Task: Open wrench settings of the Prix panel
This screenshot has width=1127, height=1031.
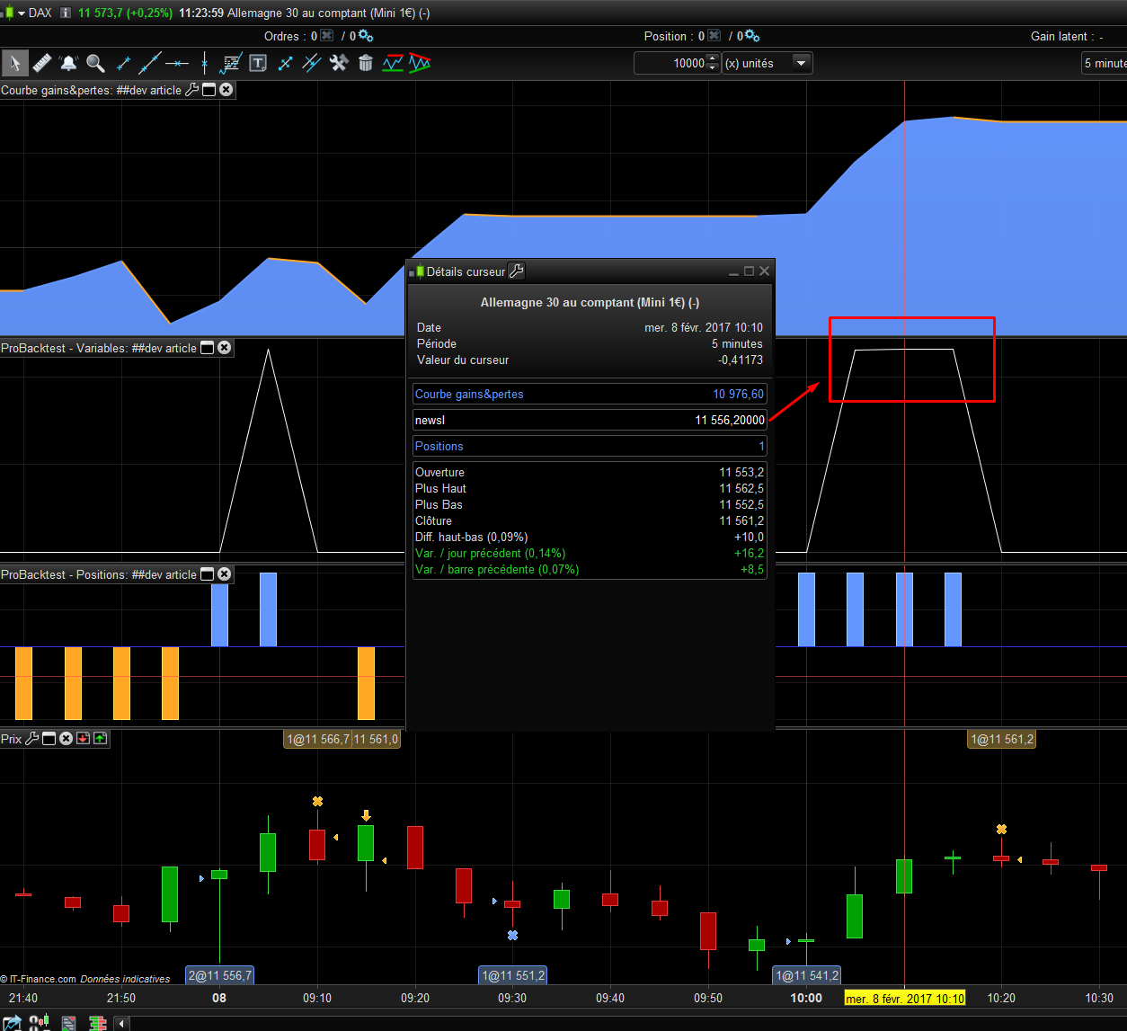Action: point(31,739)
